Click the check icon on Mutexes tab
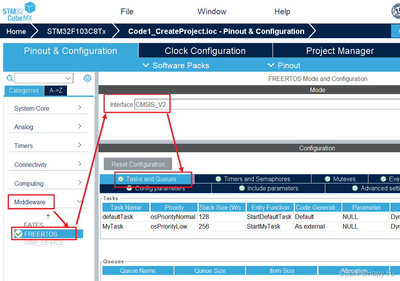 tap(327, 179)
